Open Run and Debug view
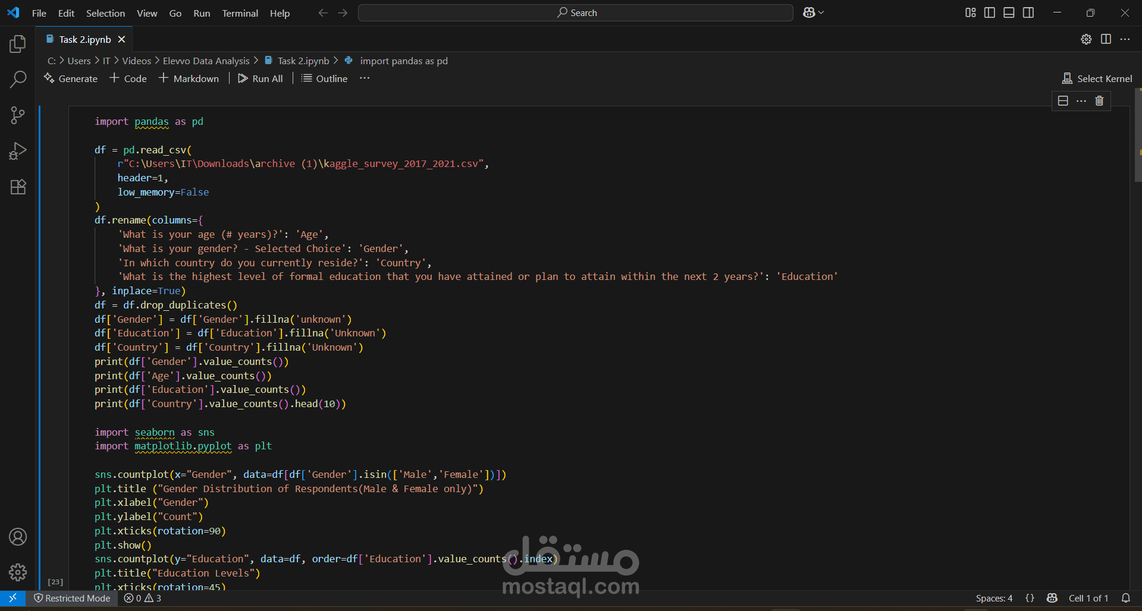The image size is (1142, 611). click(x=18, y=151)
